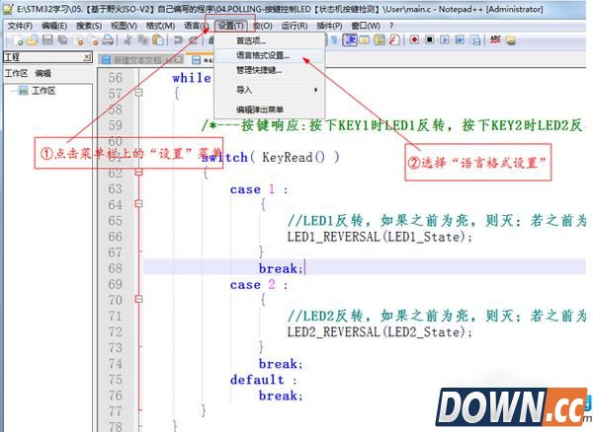Click the Close All documents icon
This screenshot has height=432, width=593.
pyautogui.click(x=94, y=40)
